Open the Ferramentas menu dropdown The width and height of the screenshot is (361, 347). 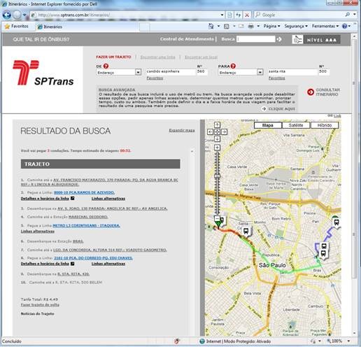(x=325, y=26)
